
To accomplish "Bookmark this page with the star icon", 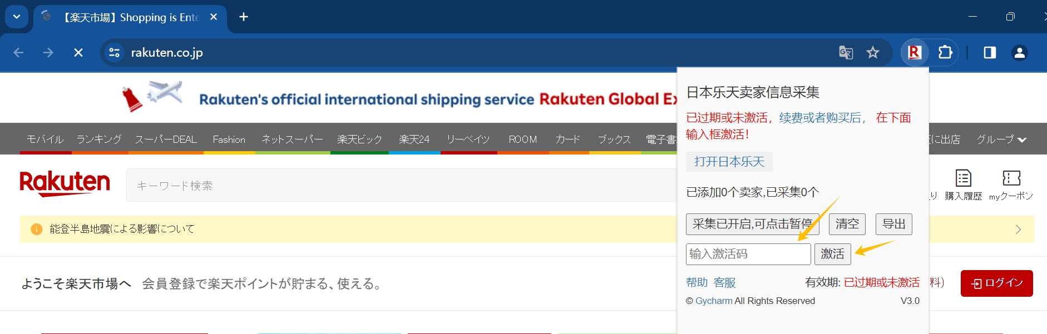I will [873, 53].
